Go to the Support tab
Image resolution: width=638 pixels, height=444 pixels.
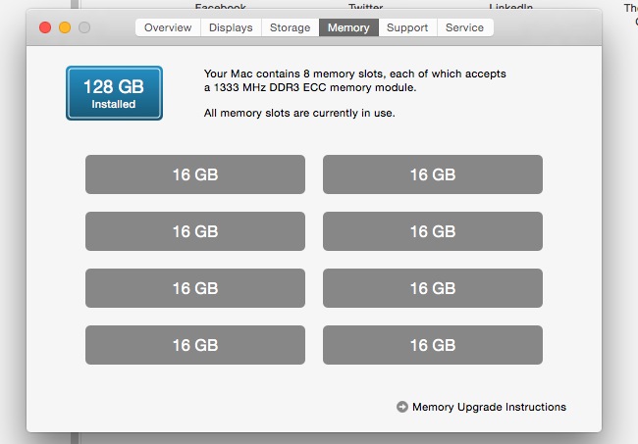tap(406, 27)
